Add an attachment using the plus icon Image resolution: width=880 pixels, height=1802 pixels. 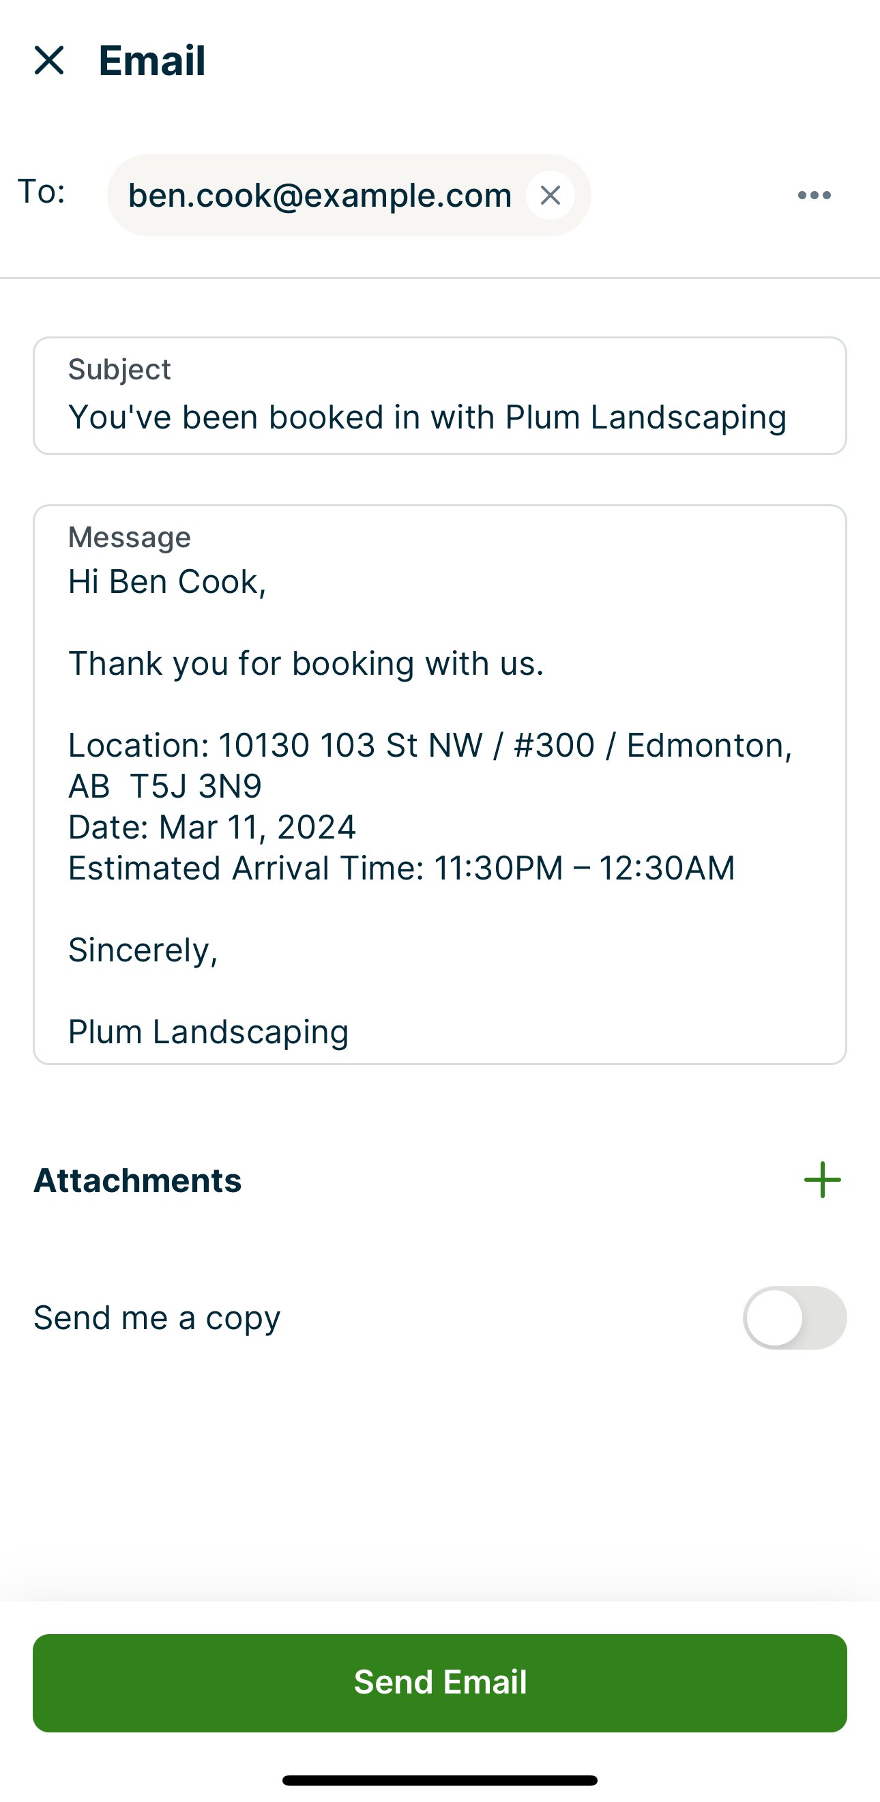(x=822, y=1180)
